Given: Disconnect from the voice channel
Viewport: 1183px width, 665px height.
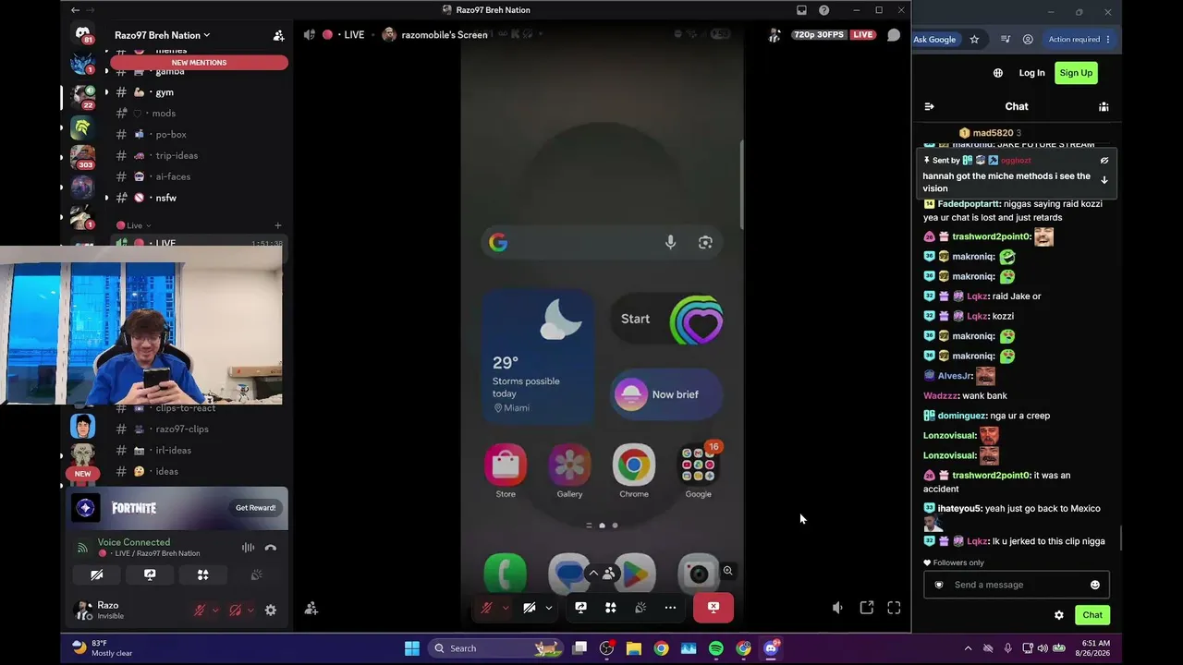Looking at the screenshot, I should [271, 548].
